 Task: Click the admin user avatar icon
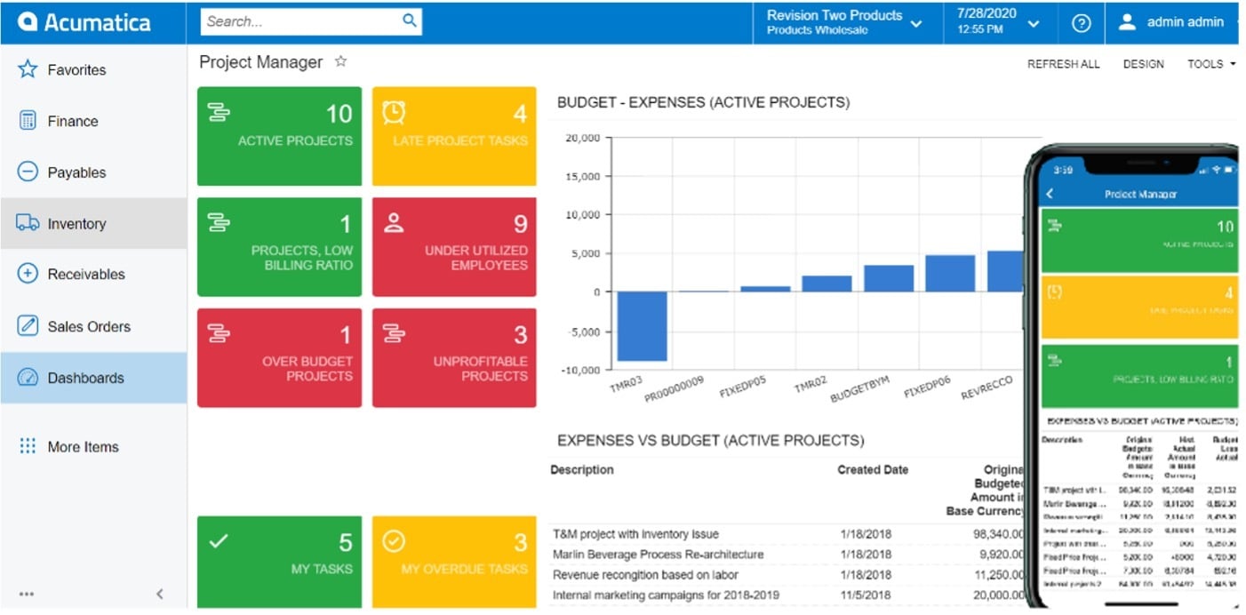[1127, 22]
